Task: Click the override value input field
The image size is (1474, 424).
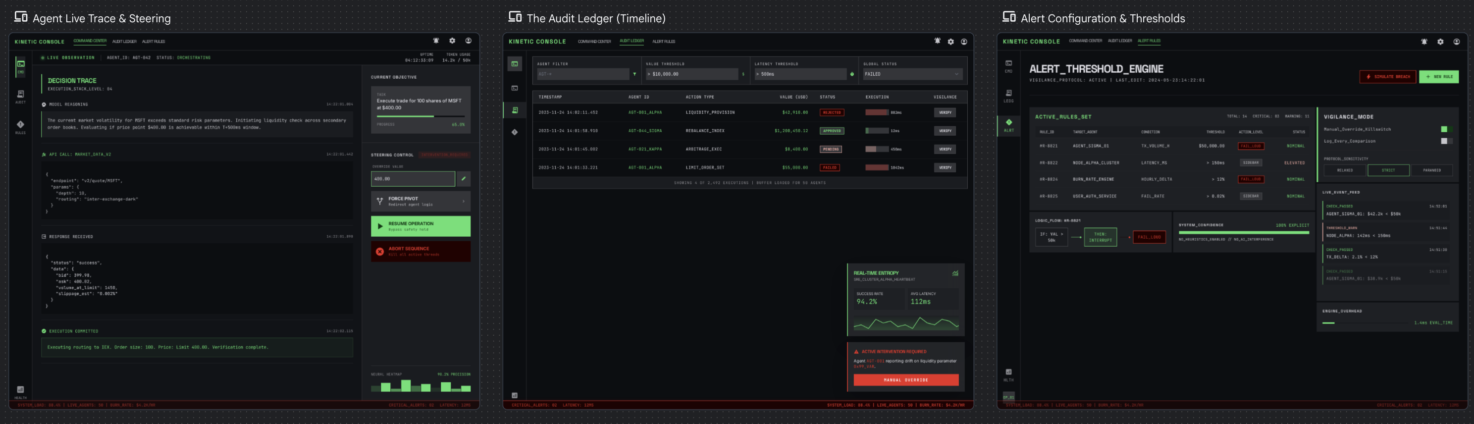Action: 413,178
